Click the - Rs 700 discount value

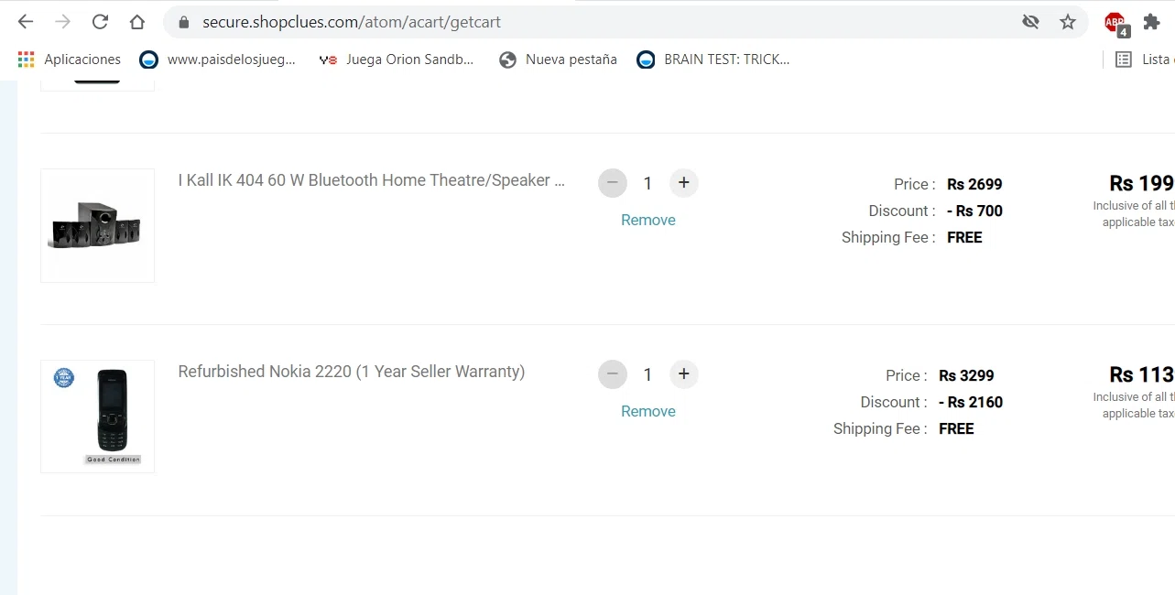(974, 211)
